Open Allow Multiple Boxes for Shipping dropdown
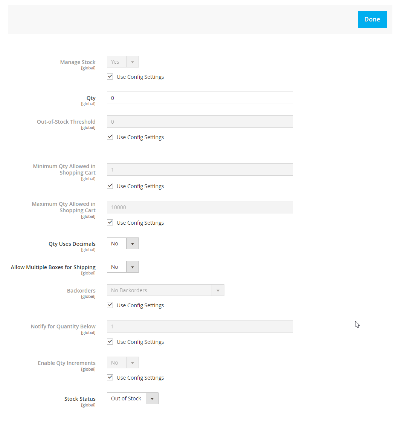This screenshot has width=401, height=423. coord(123,267)
